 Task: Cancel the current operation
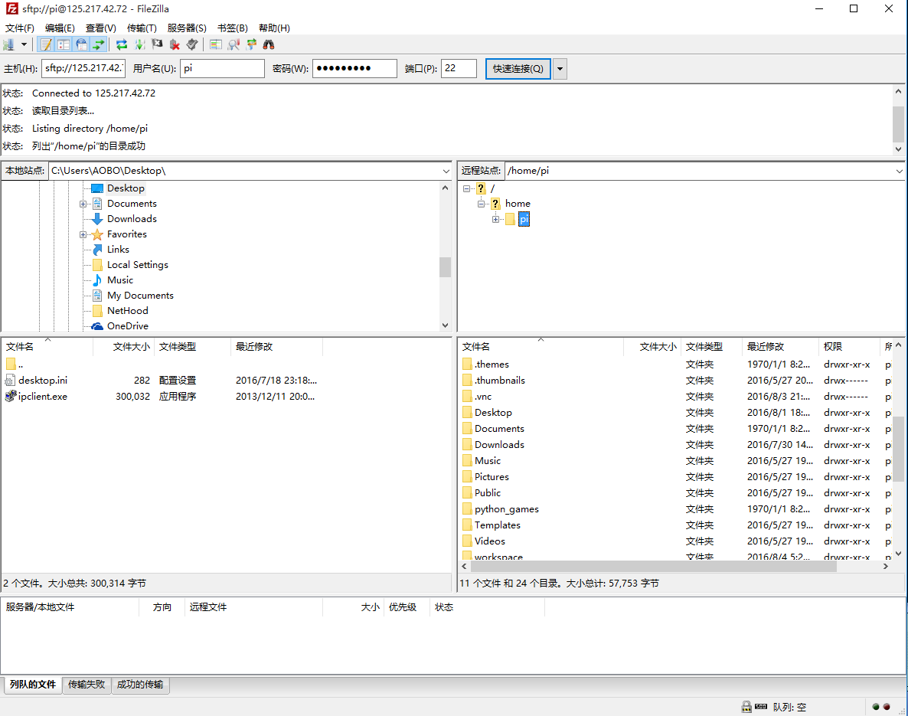point(157,44)
